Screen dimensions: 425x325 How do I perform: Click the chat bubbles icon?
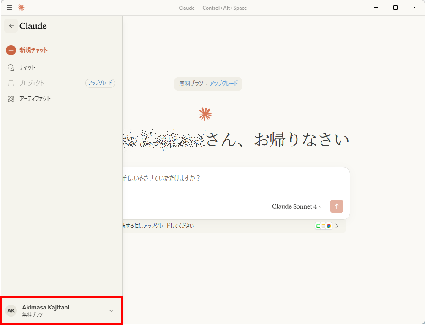tap(11, 68)
